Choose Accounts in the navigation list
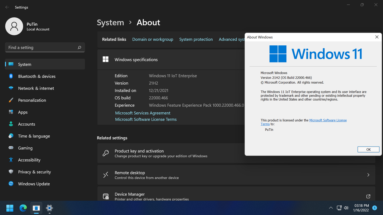 click(x=27, y=124)
